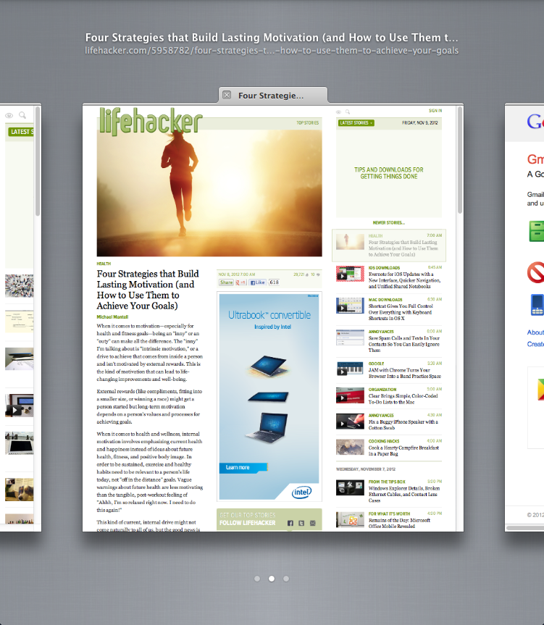
Task: Click the dog thumbnail in left tab
Action: point(19,490)
